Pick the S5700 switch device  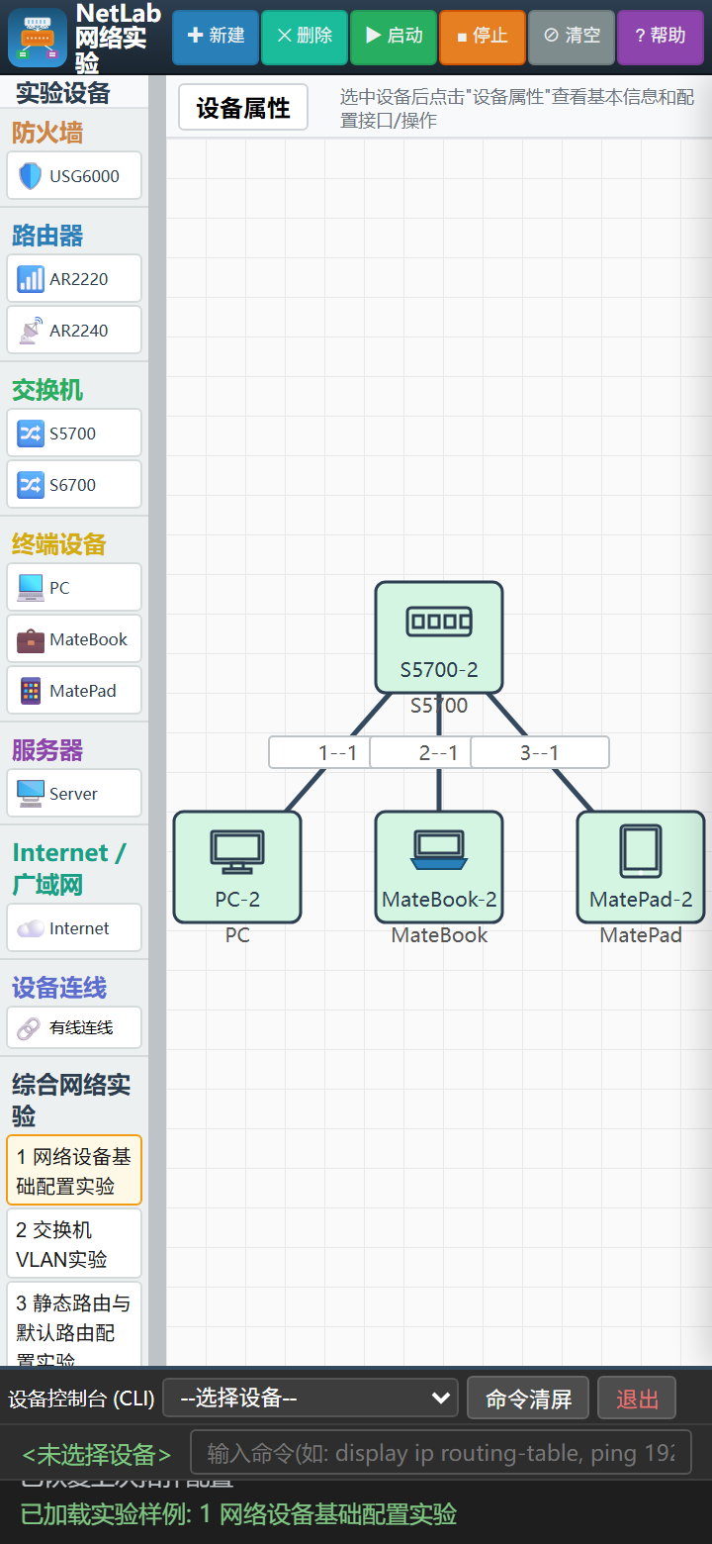pyautogui.click(x=74, y=434)
